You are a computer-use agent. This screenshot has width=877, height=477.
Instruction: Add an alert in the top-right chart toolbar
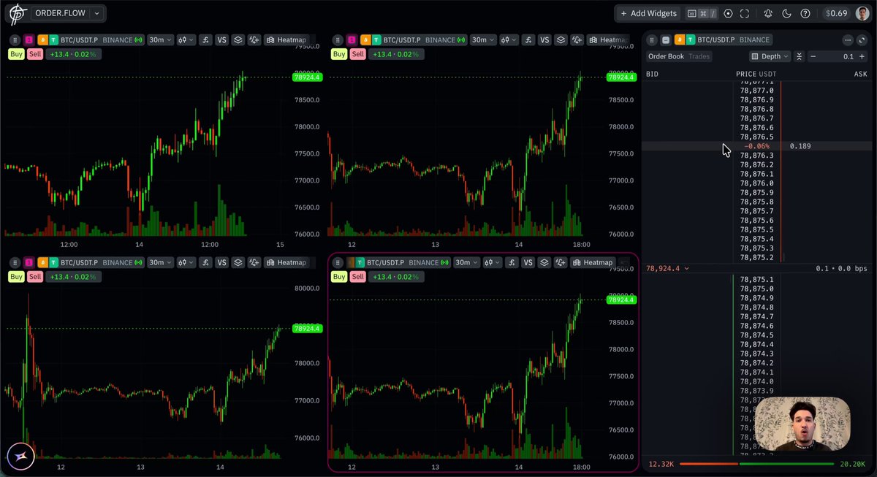(x=577, y=39)
